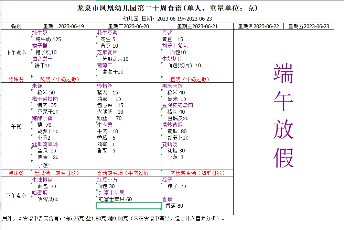Select header 星期五2023-06-23
Viewport: 344px width, 230px height.
coord(309,26)
